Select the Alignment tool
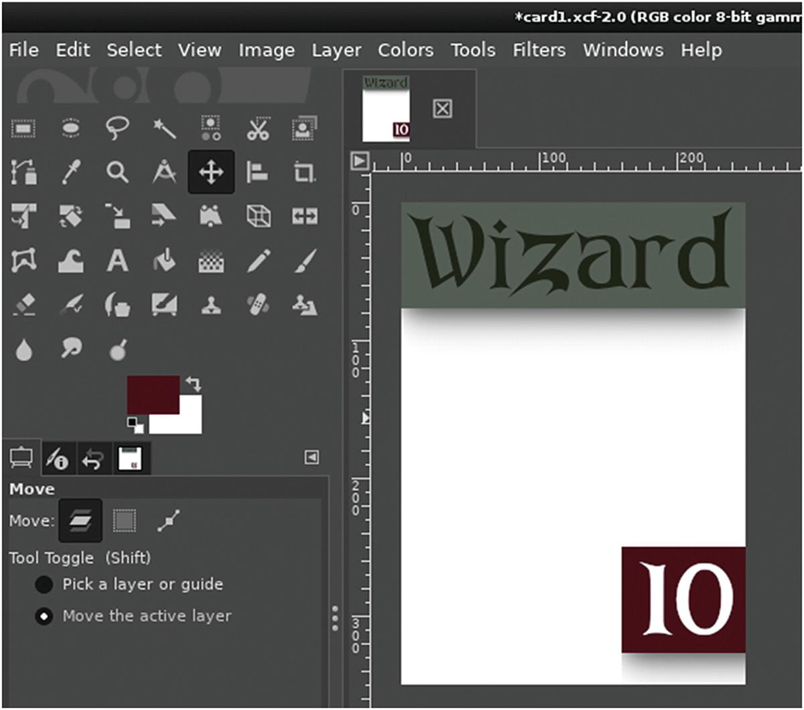Image resolution: width=804 pixels, height=710 pixels. (257, 172)
